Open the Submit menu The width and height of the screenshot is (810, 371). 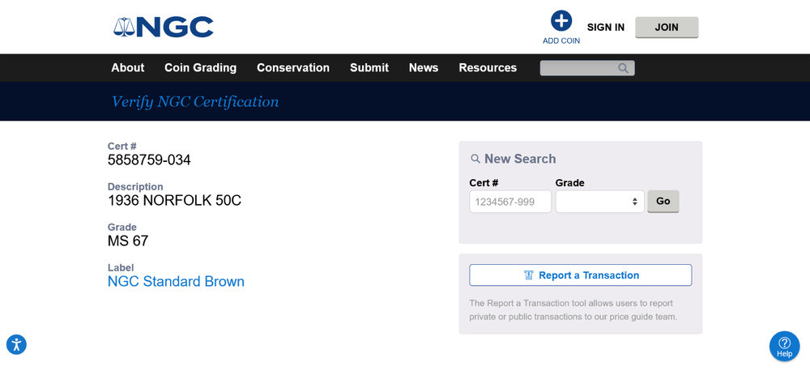tap(369, 68)
